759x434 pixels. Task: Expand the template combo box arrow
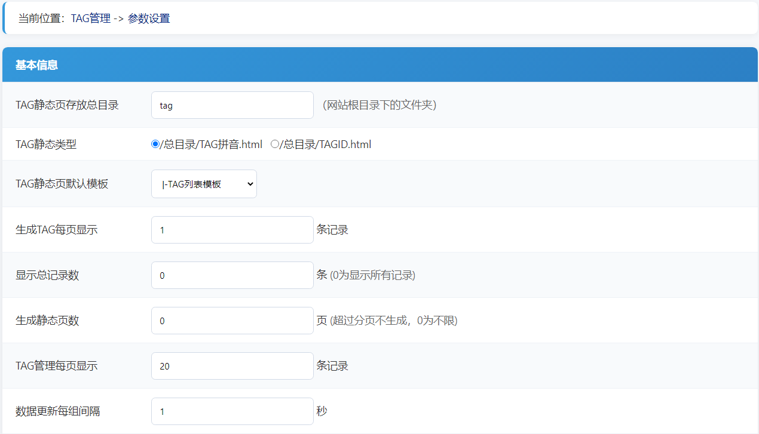[x=249, y=183]
